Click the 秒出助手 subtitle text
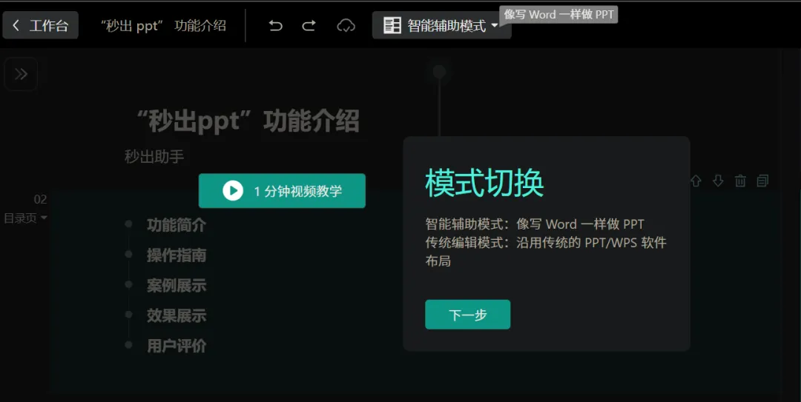Image resolution: width=801 pixels, height=402 pixels. pyautogui.click(x=154, y=157)
